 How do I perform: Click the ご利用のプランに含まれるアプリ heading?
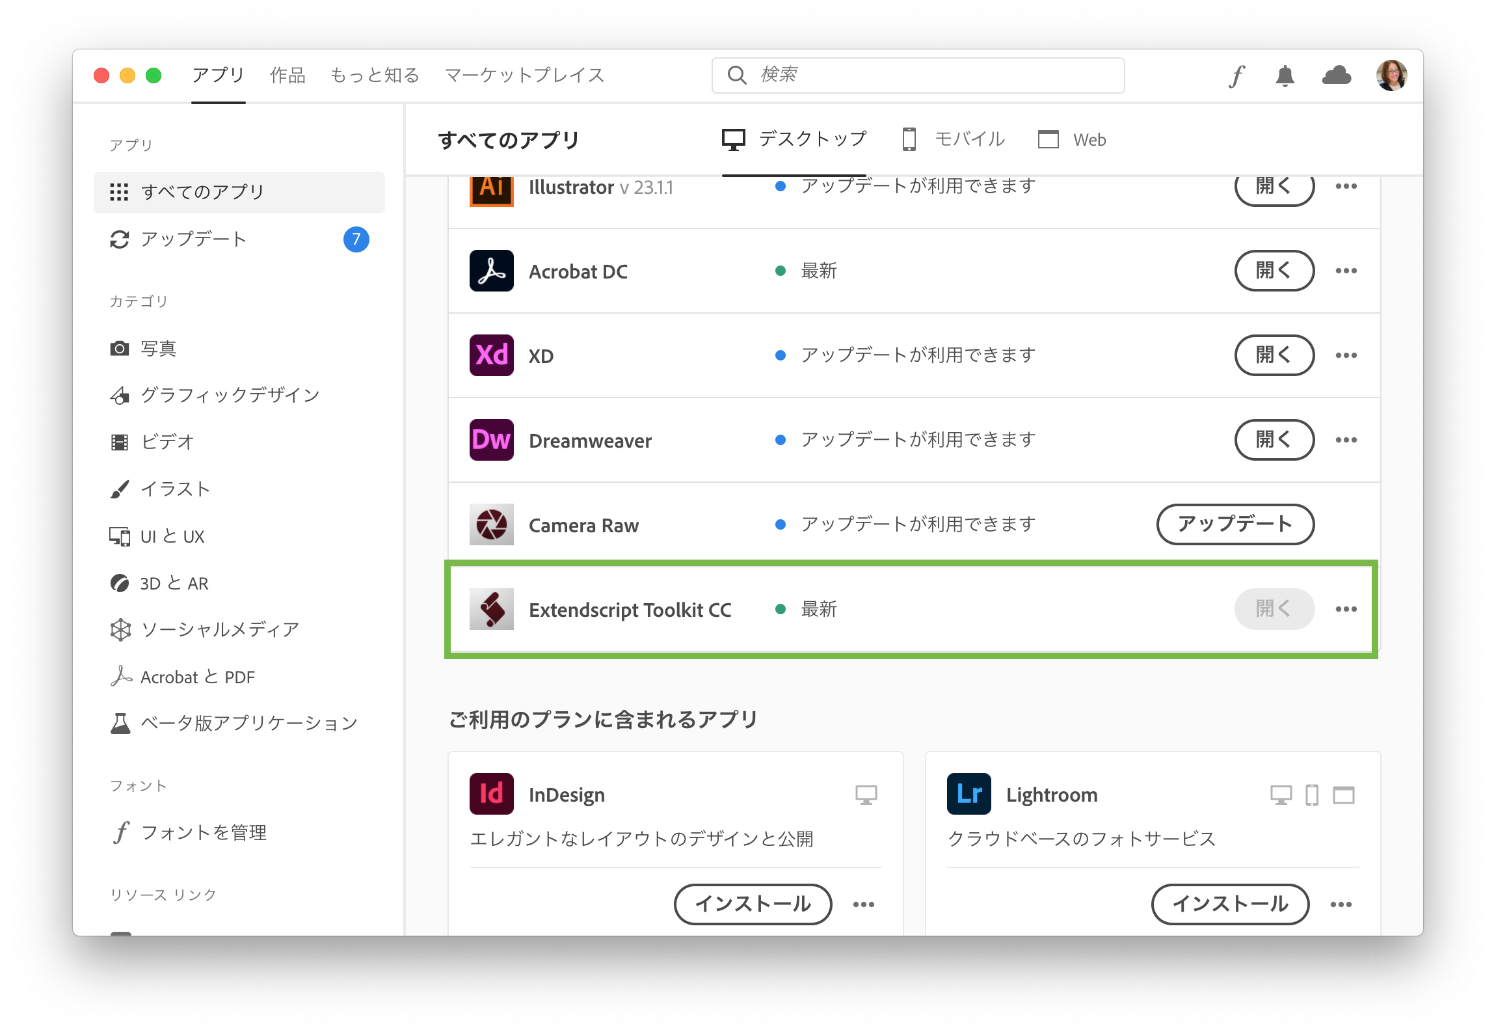point(604,720)
